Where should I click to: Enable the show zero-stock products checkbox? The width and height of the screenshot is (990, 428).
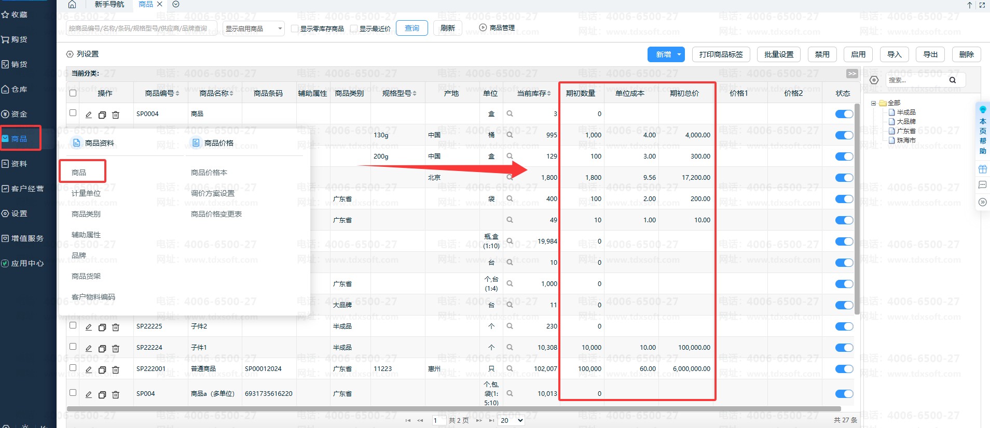pyautogui.click(x=295, y=28)
